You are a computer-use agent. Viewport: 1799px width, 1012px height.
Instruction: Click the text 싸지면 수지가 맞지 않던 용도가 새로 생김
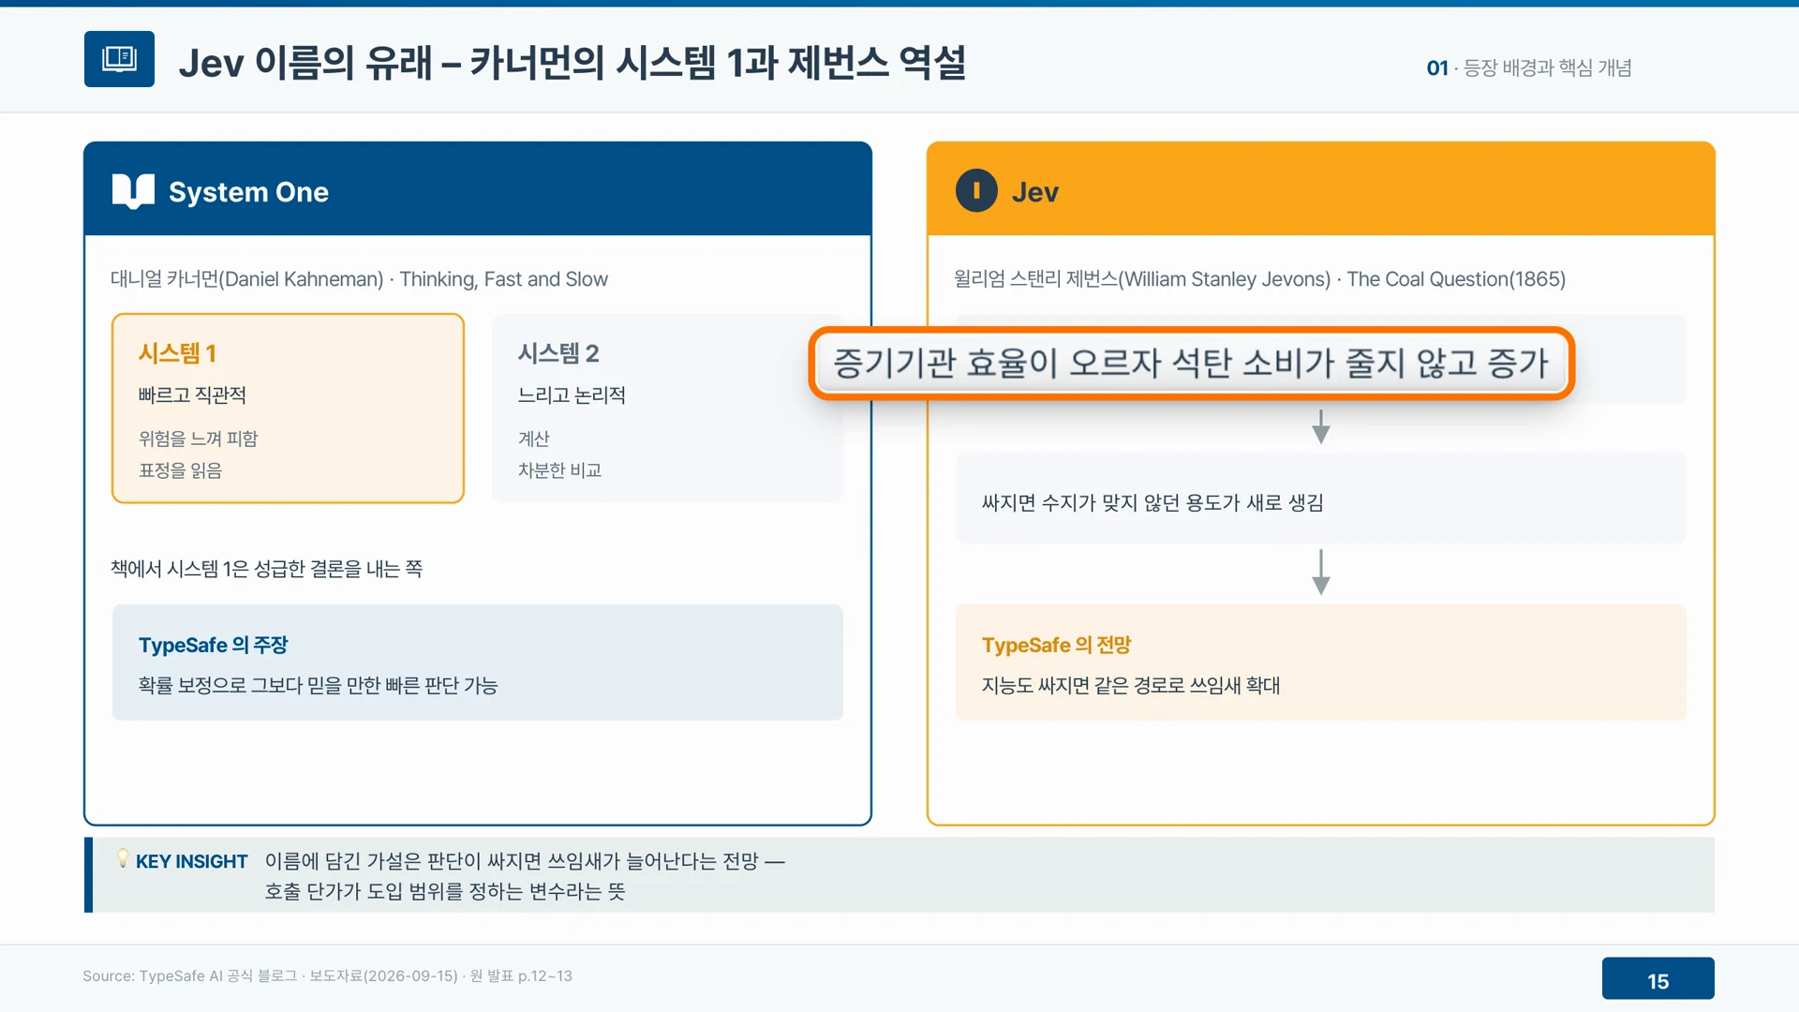[1152, 502]
